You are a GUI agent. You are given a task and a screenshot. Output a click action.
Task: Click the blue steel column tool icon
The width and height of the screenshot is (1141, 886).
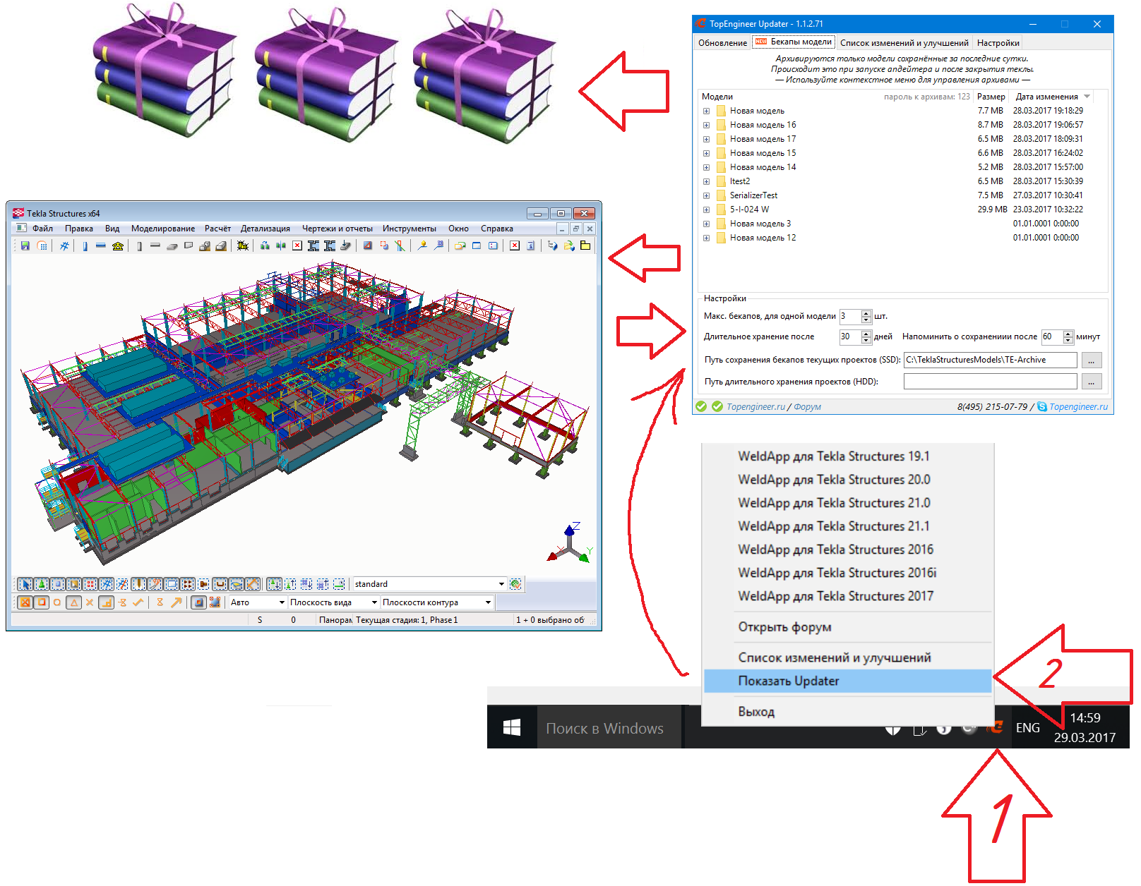[85, 245]
